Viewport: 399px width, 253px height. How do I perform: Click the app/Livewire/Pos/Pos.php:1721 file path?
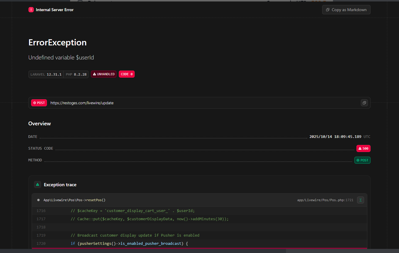325,200
